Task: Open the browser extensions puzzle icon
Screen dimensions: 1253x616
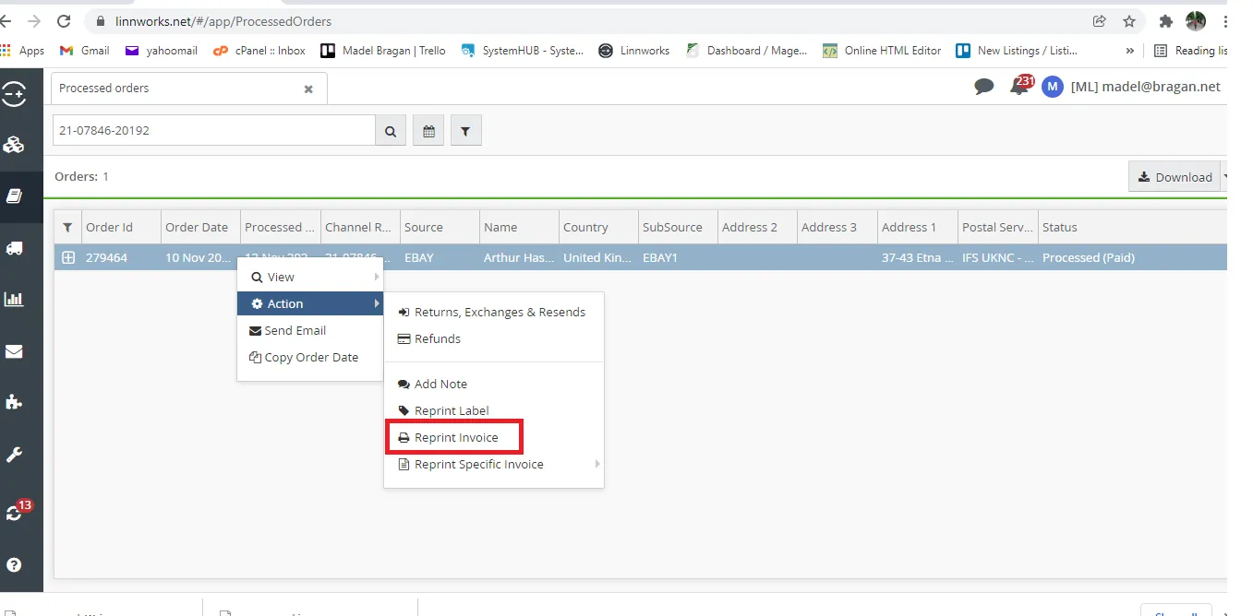Action: tap(1166, 20)
